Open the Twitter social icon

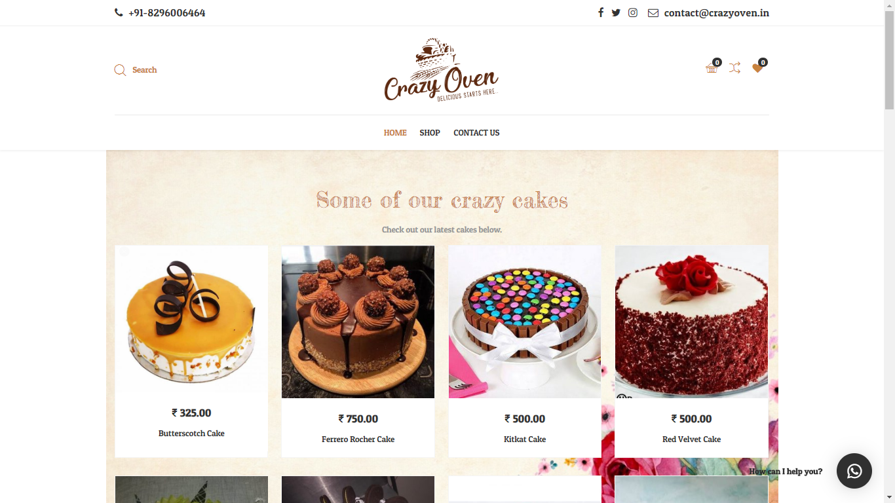[x=616, y=12]
